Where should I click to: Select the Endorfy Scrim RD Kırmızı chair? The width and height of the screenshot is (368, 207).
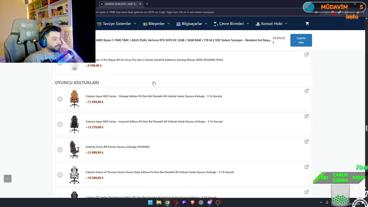(60, 149)
